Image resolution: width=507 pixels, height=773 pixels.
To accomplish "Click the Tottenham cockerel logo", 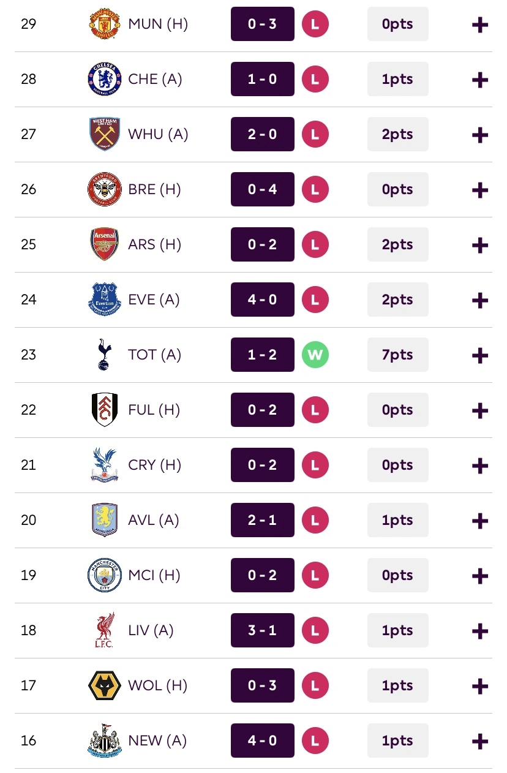I will pos(105,355).
